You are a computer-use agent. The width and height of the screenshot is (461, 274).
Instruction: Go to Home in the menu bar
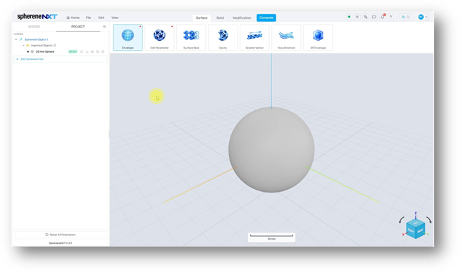(73, 18)
